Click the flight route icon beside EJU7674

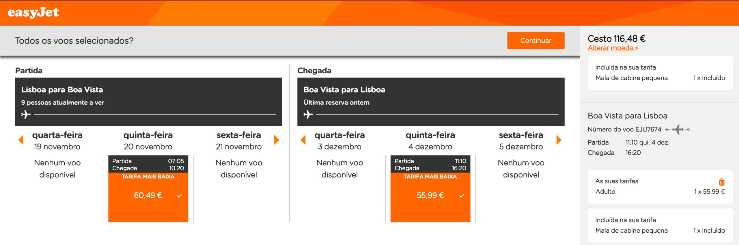677,129
